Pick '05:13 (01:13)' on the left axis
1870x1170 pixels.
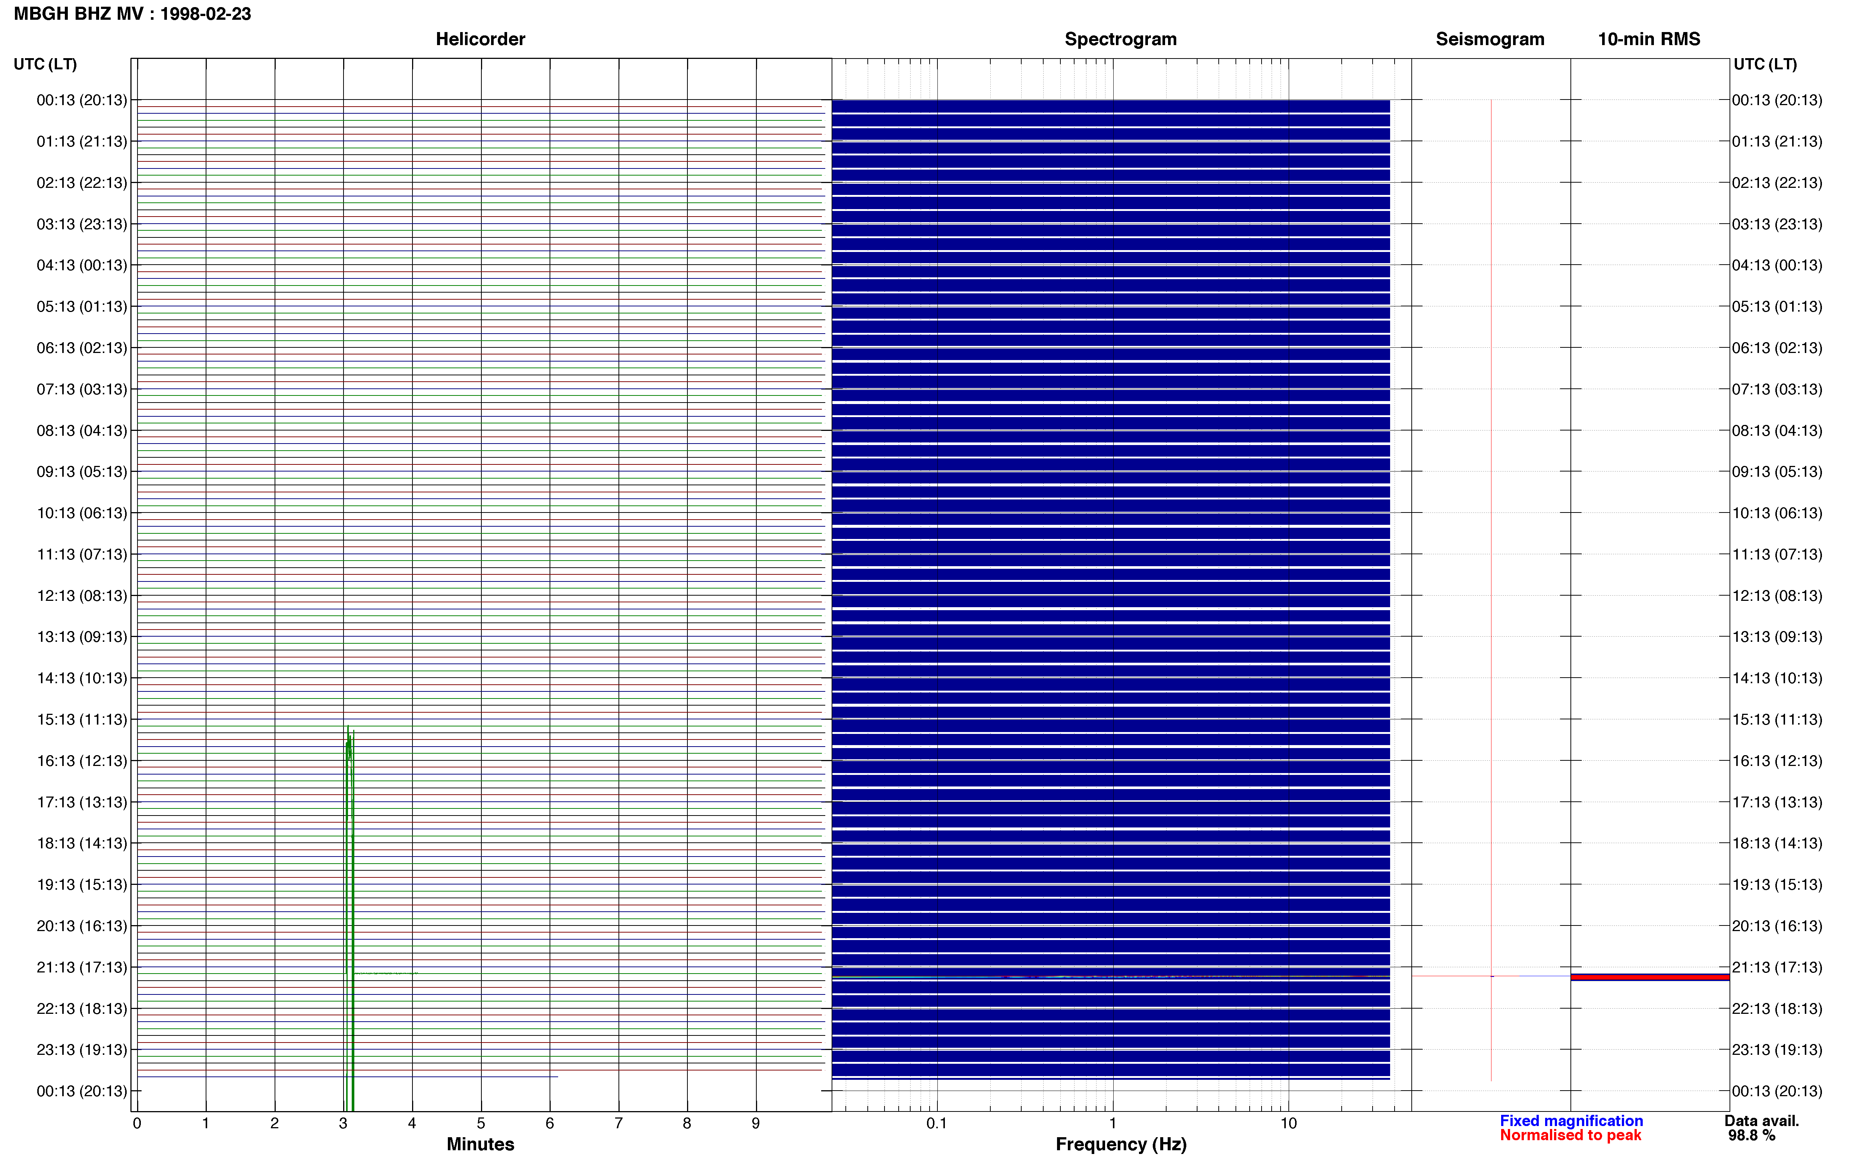(x=82, y=306)
